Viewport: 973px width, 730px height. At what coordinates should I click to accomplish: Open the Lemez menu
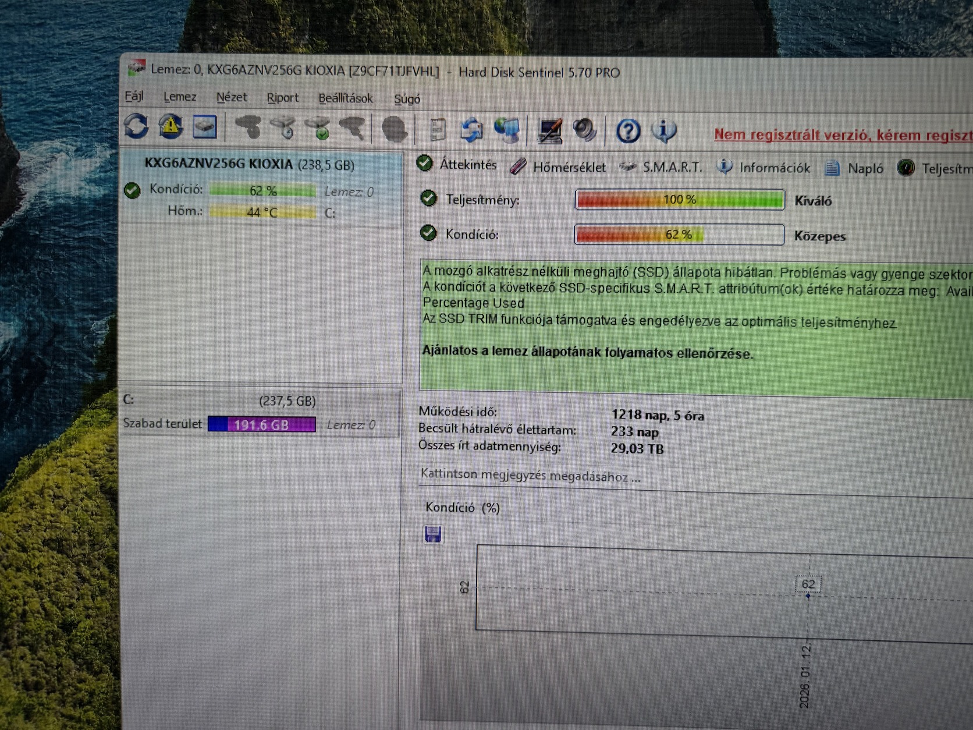[179, 97]
